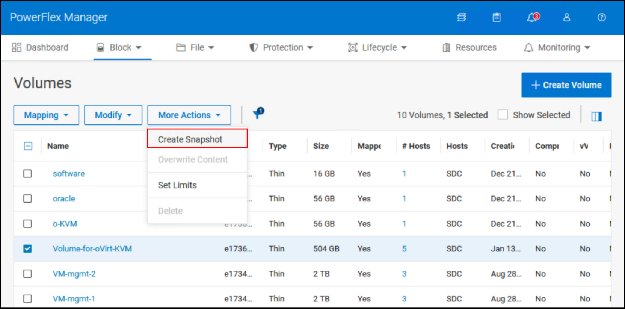The image size is (625, 309).
Task: Check the o-KVM volume checkbox
Action: 27,224
